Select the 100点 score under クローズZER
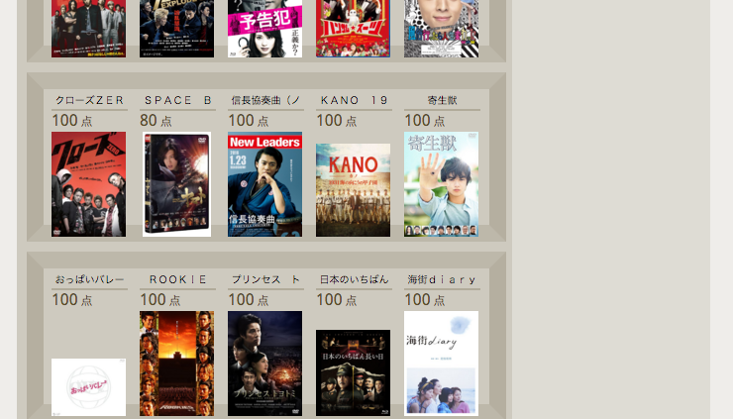This screenshot has width=733, height=419. click(72, 121)
